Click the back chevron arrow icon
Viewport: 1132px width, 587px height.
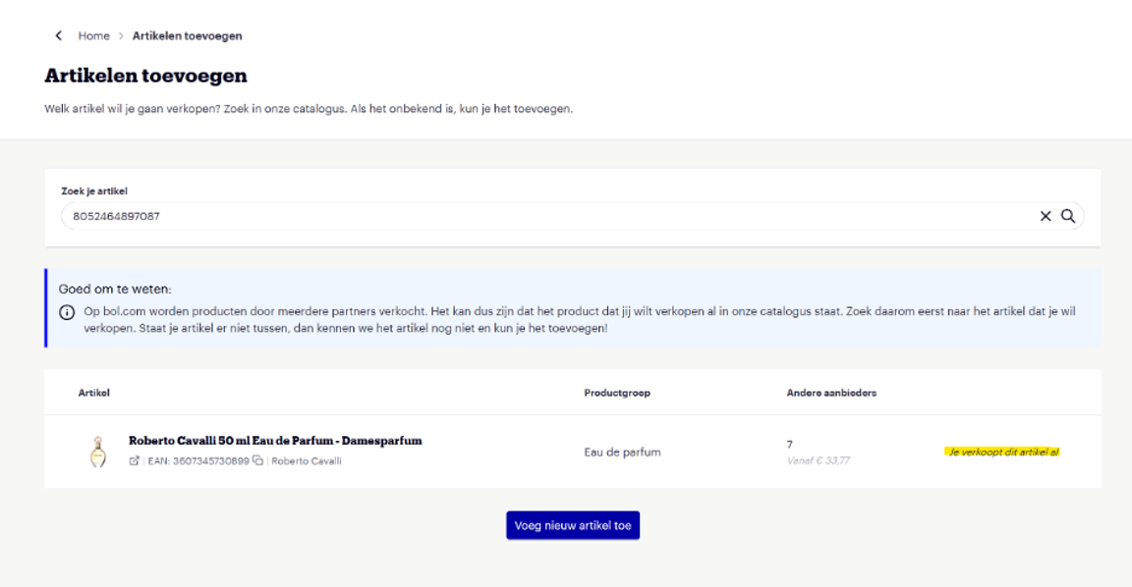(x=59, y=35)
